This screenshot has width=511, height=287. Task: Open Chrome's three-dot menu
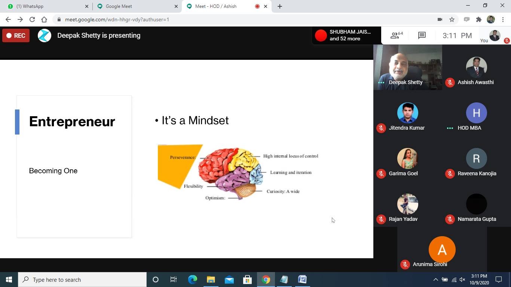click(503, 19)
